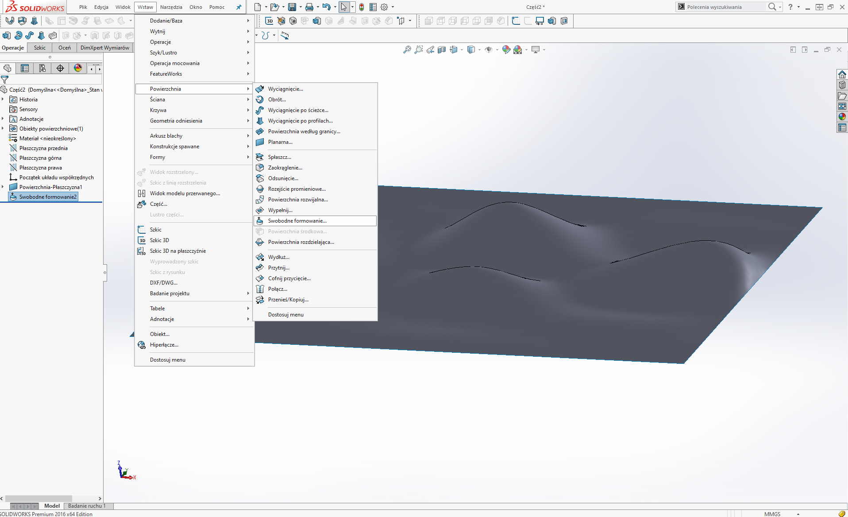Click the Section View icon
Image resolution: width=848 pixels, height=517 pixels.
(x=442, y=50)
